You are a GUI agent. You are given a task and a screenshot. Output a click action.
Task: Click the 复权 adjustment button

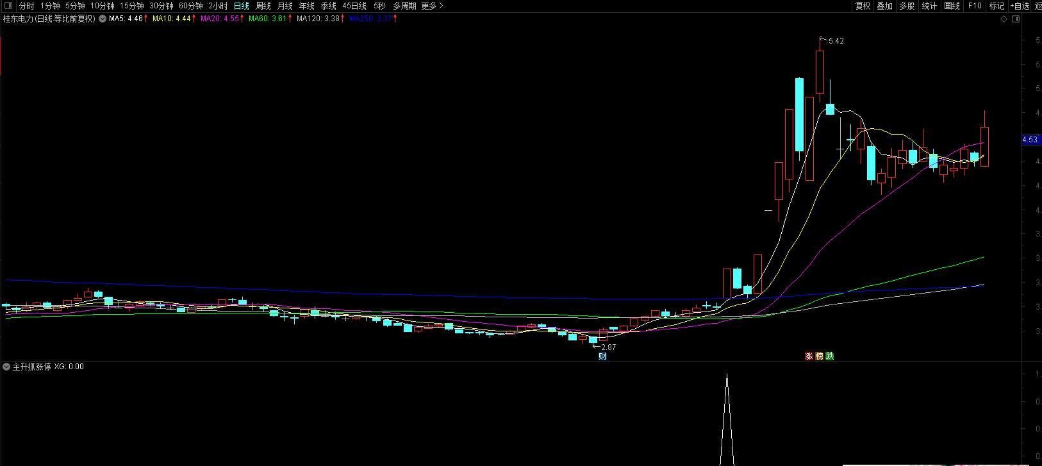coord(863,6)
